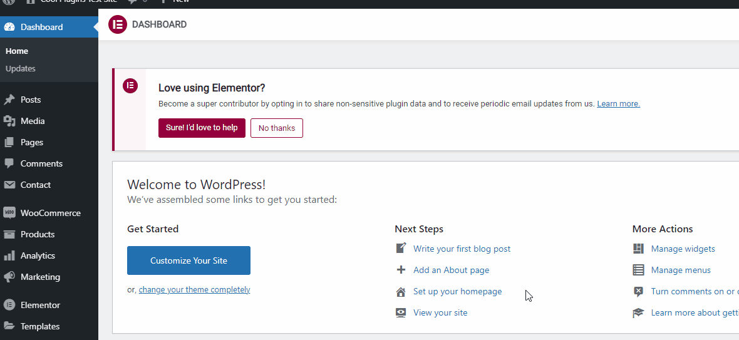Image resolution: width=739 pixels, height=340 pixels.
Task: Dismiss notice with No thanks button
Action: [277, 128]
